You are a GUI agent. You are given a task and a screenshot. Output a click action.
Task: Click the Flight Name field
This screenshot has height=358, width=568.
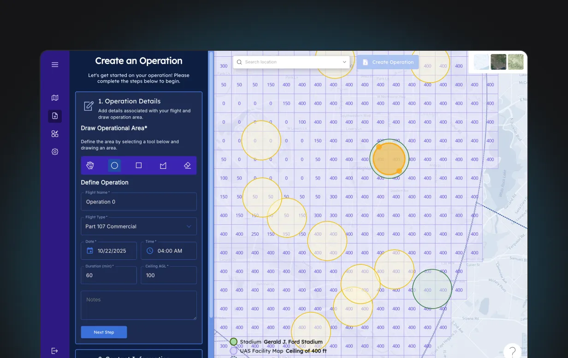pos(139,202)
